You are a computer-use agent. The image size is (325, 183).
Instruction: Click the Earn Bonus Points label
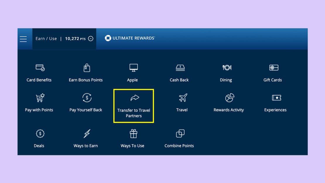pyautogui.click(x=85, y=80)
